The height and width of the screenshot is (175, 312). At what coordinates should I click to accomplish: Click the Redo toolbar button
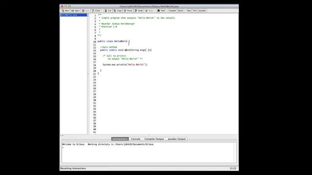click(149, 11)
